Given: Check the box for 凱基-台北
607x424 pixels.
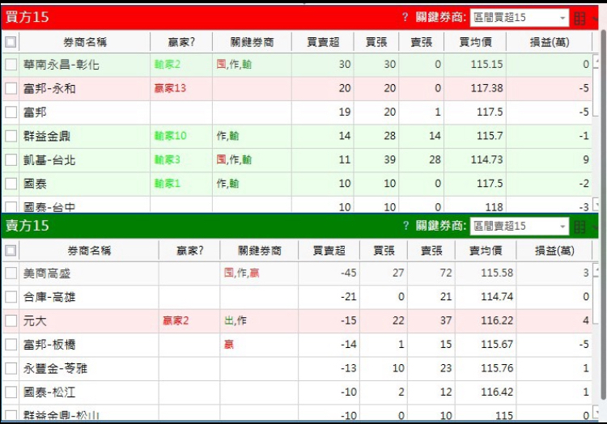Looking at the screenshot, I should (x=11, y=159).
